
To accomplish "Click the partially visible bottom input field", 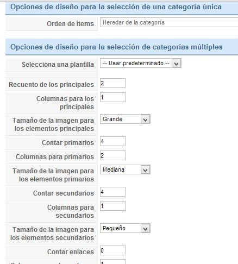I will pyautogui.click(x=112, y=262).
